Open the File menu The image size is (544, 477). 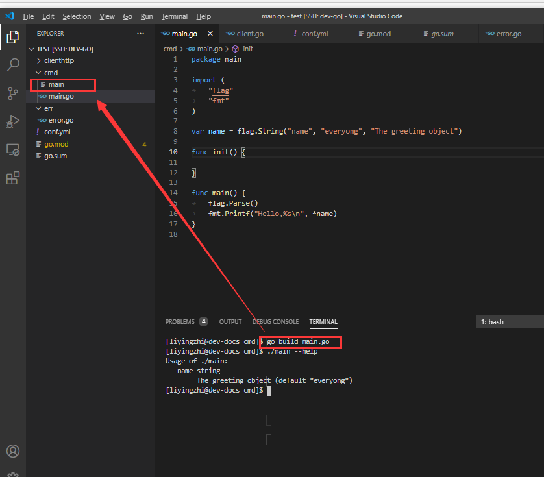pos(29,16)
